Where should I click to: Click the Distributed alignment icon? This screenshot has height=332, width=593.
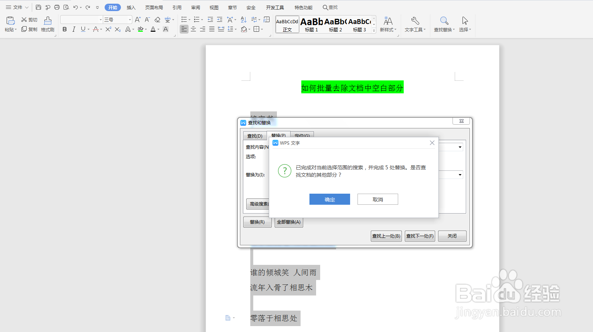(x=221, y=29)
